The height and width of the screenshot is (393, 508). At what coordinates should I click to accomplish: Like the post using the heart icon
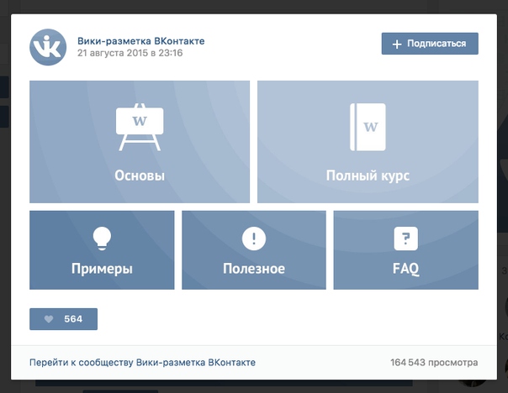[49, 319]
